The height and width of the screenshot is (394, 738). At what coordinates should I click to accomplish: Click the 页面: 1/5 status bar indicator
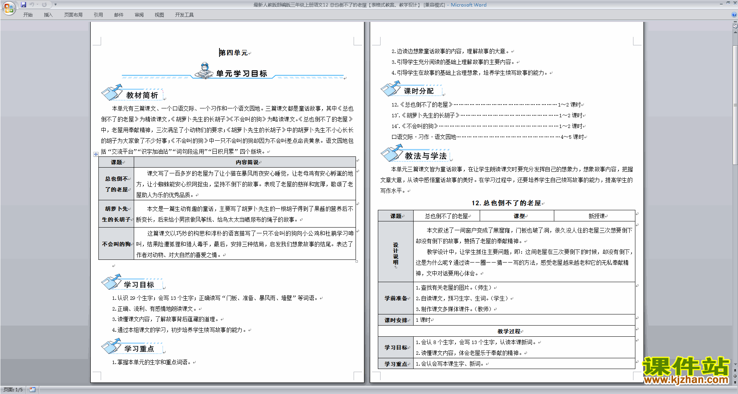(x=13, y=390)
